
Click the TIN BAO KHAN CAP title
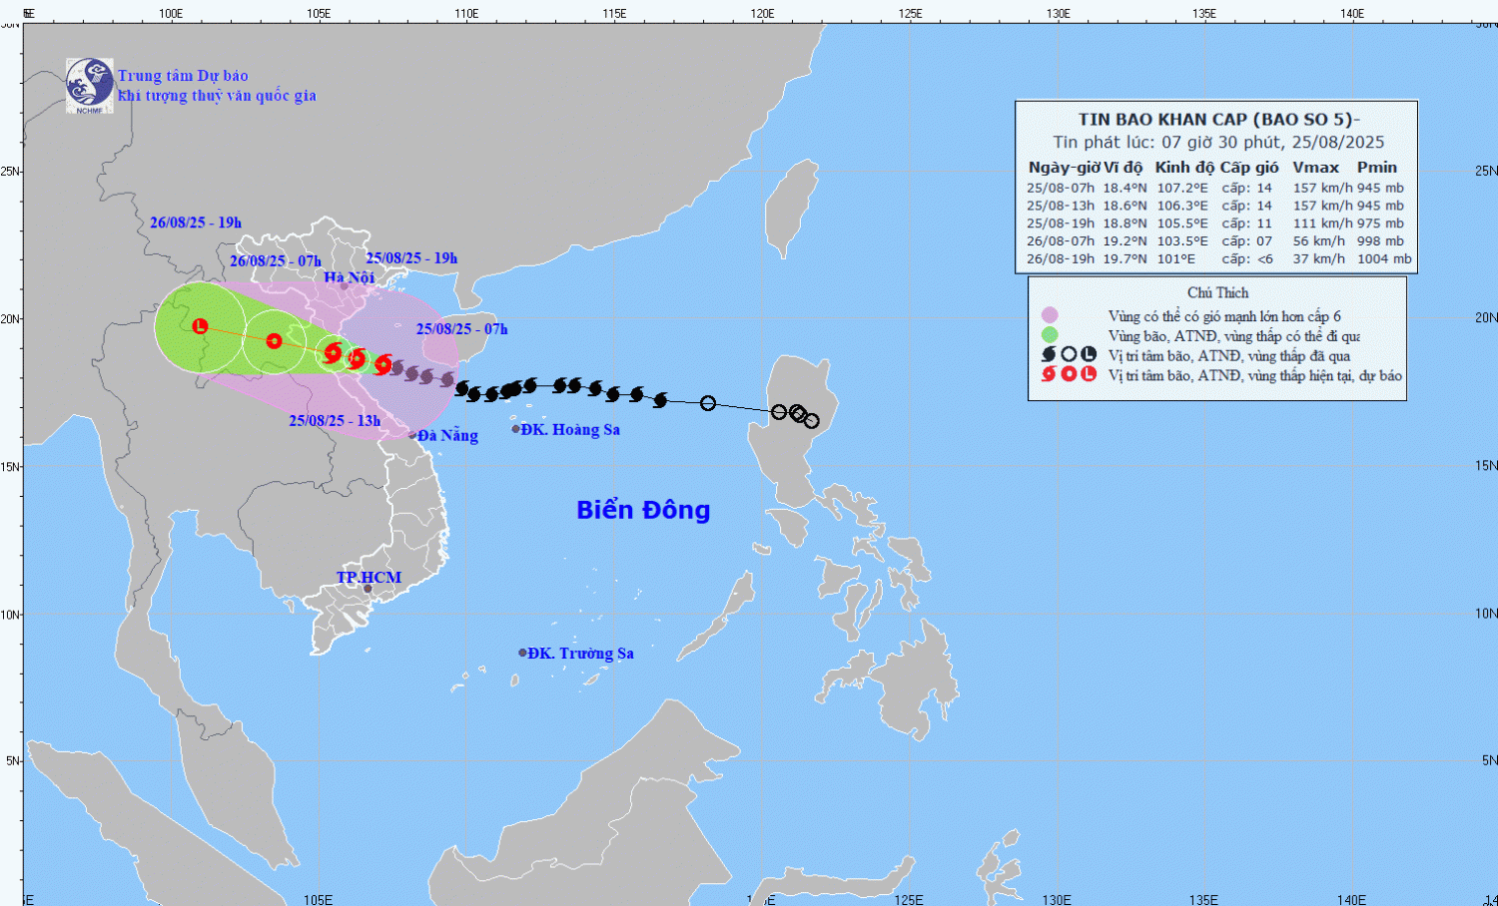point(1218,120)
